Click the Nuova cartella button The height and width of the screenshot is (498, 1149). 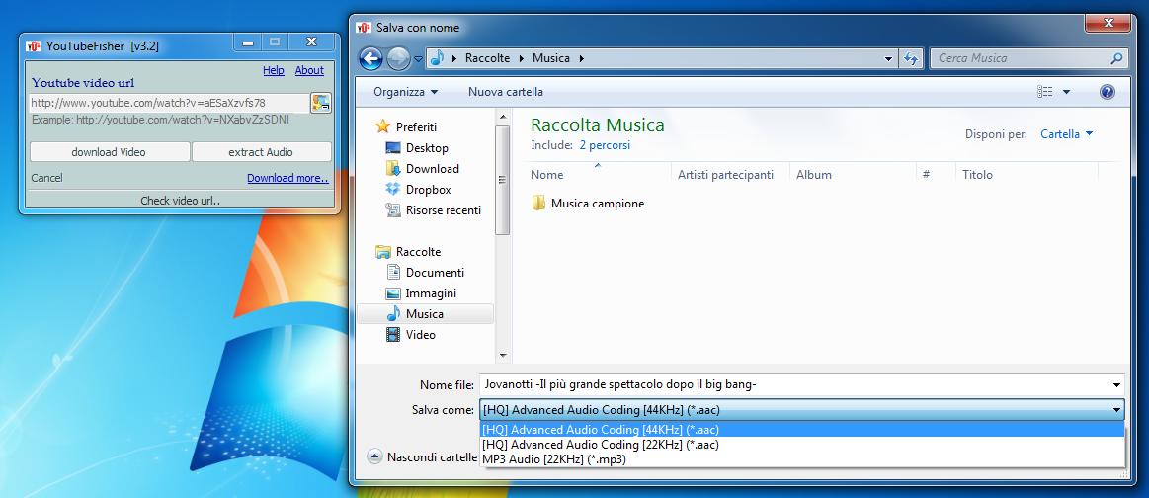pos(506,92)
